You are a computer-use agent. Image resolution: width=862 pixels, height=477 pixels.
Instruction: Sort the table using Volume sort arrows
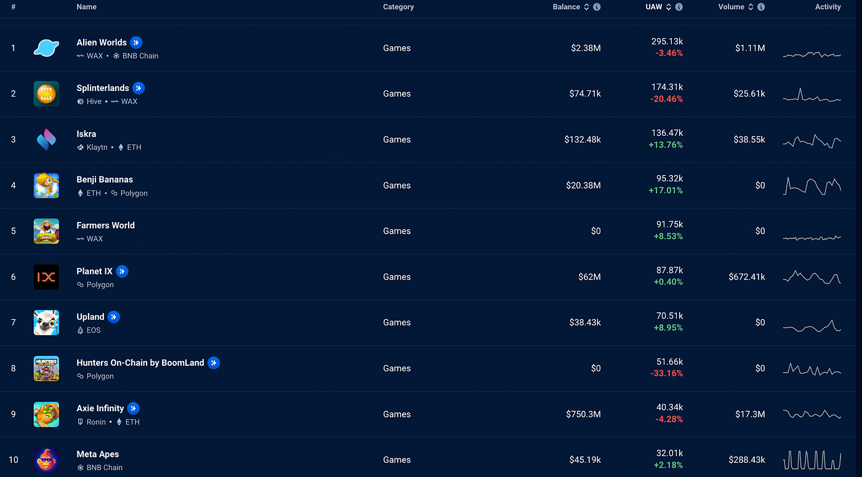click(751, 7)
